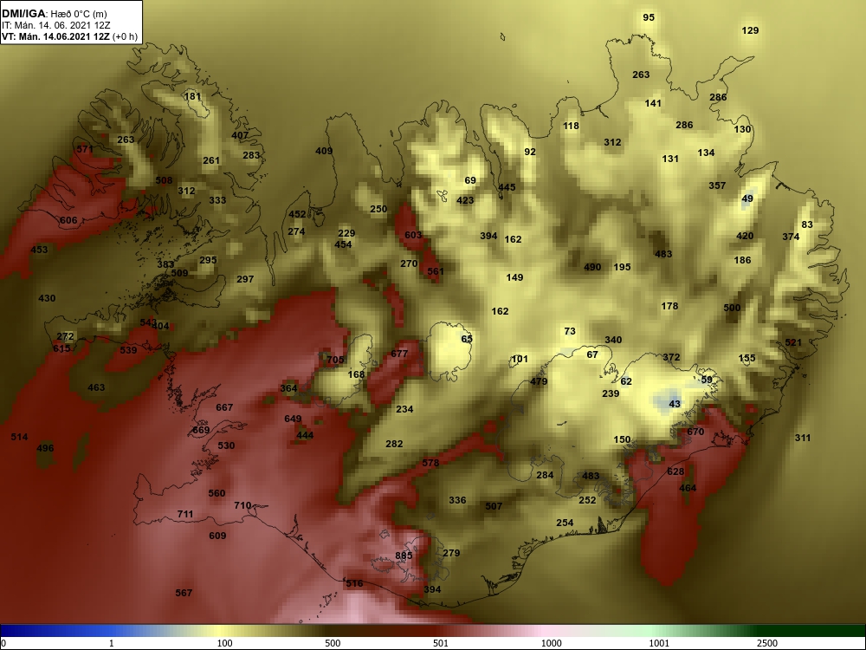866x650 pixels.
Task: Click the map value '357'
Action: [717, 185]
